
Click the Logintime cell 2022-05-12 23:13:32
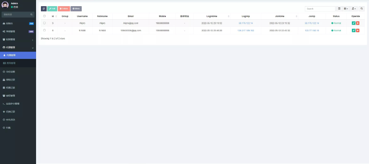point(212,23)
